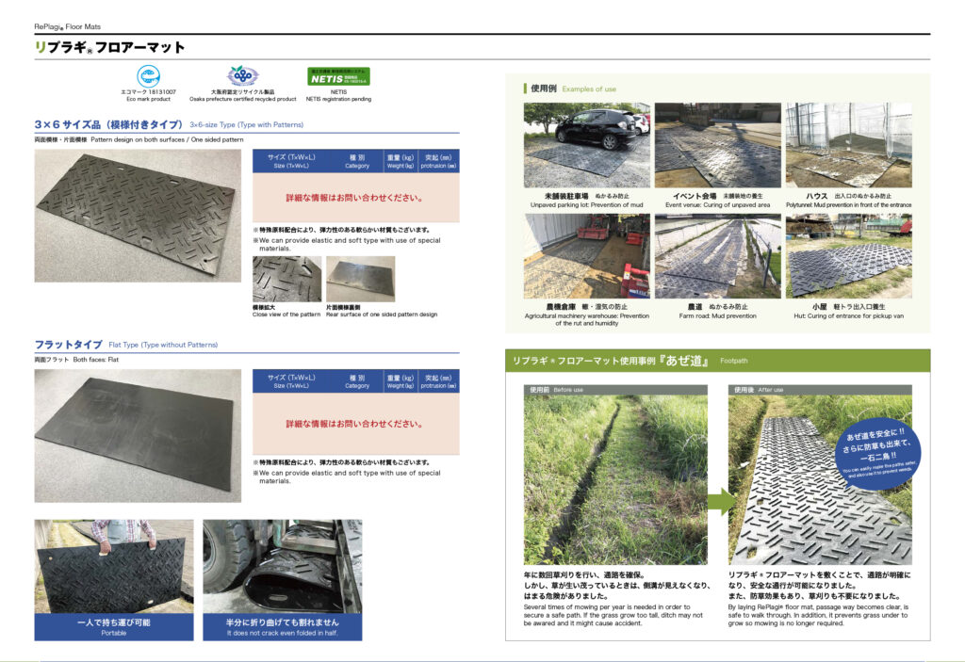Open the folded in half mat photo
Viewport: 965px width, 662px height.
point(283,566)
